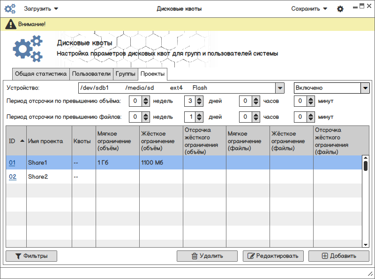Open project ID 01 link
The image size is (375, 279).
point(13,163)
